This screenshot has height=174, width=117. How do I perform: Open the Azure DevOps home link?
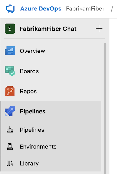[41, 9]
